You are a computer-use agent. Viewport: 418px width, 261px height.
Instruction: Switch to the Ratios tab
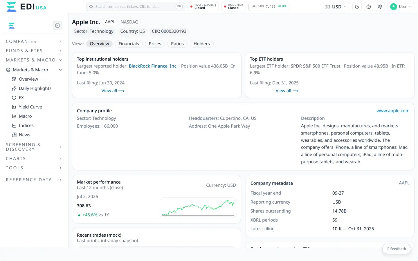177,44
